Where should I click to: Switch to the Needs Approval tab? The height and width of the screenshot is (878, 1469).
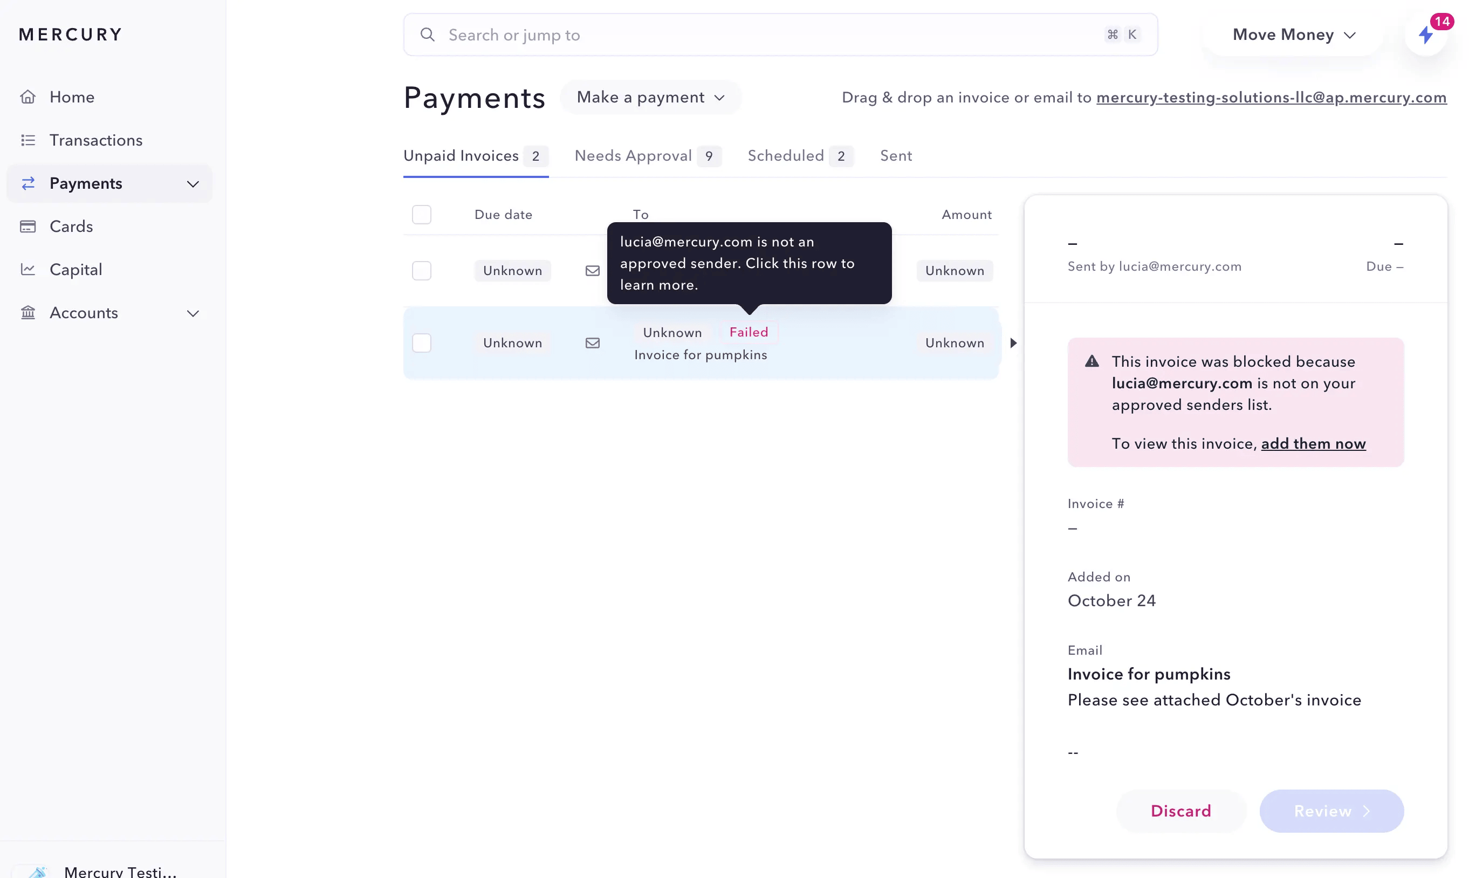(648, 156)
